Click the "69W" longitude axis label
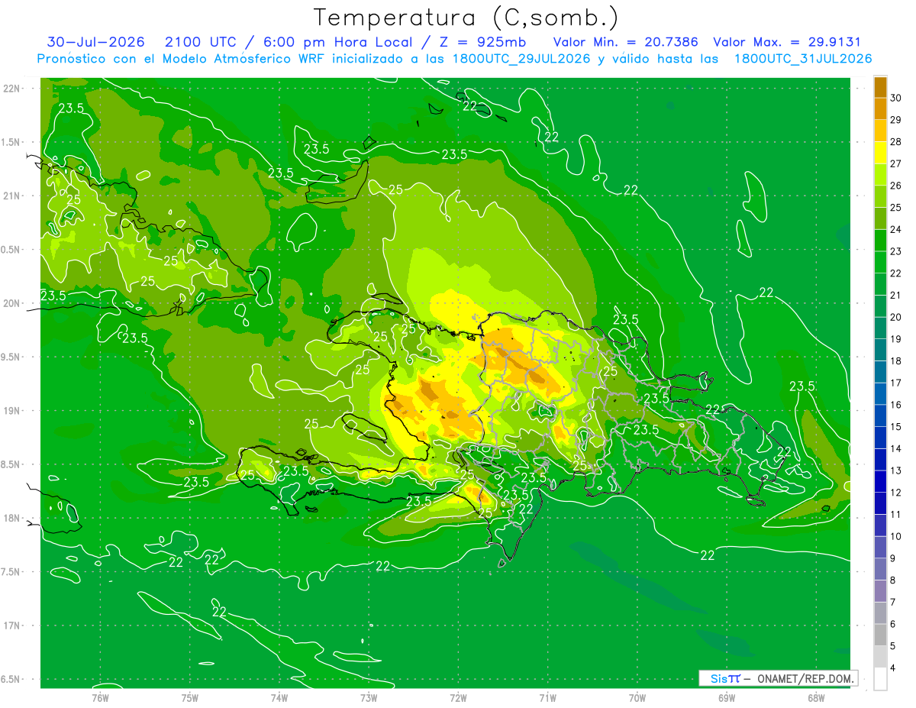The height and width of the screenshot is (708, 916). coord(727,697)
